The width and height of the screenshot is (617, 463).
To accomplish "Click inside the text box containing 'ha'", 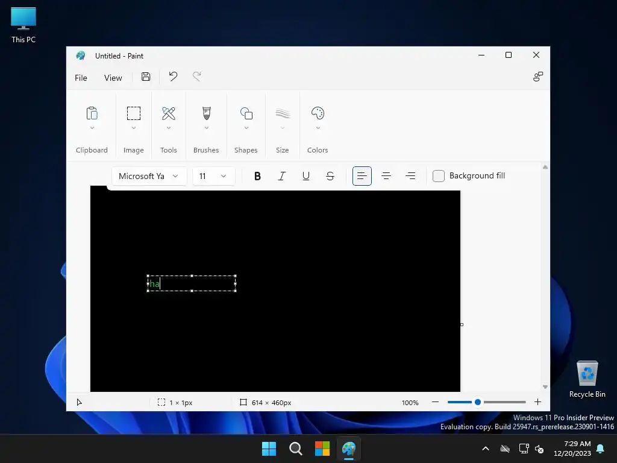I will click(x=192, y=283).
